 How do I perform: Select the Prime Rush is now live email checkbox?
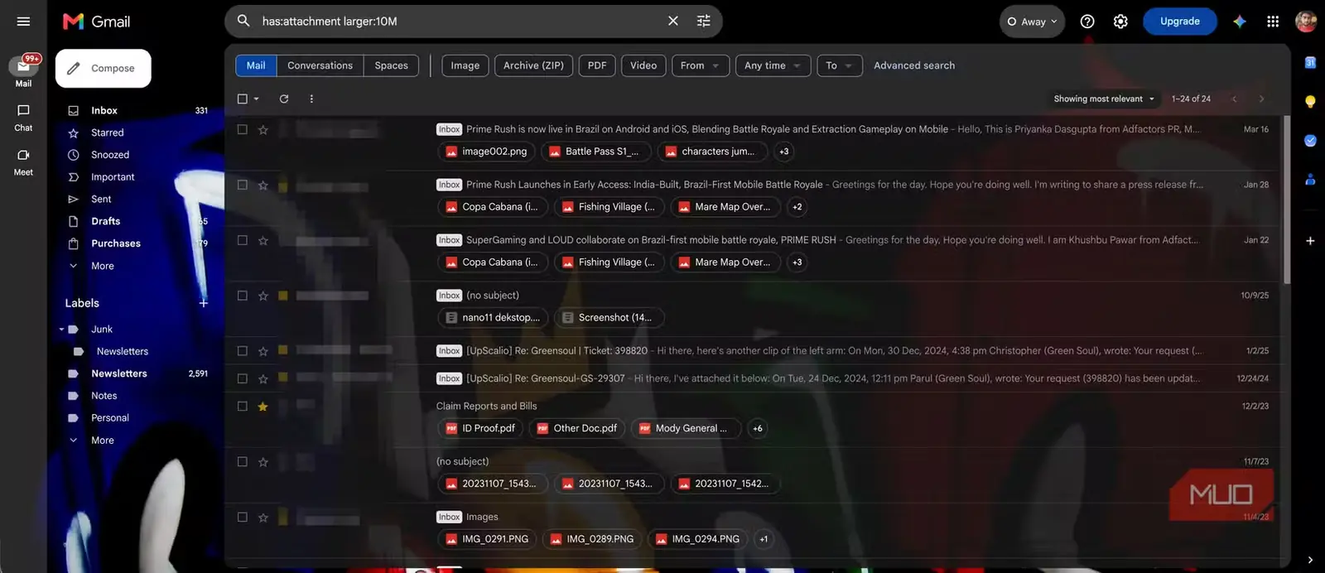click(243, 129)
